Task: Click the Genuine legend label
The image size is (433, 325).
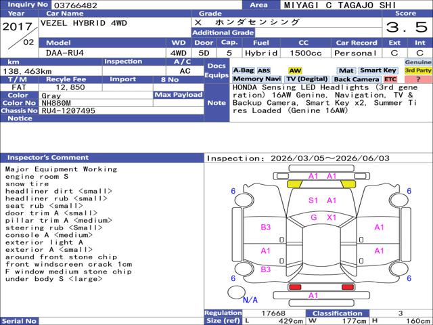Action: pyautogui.click(x=418, y=62)
